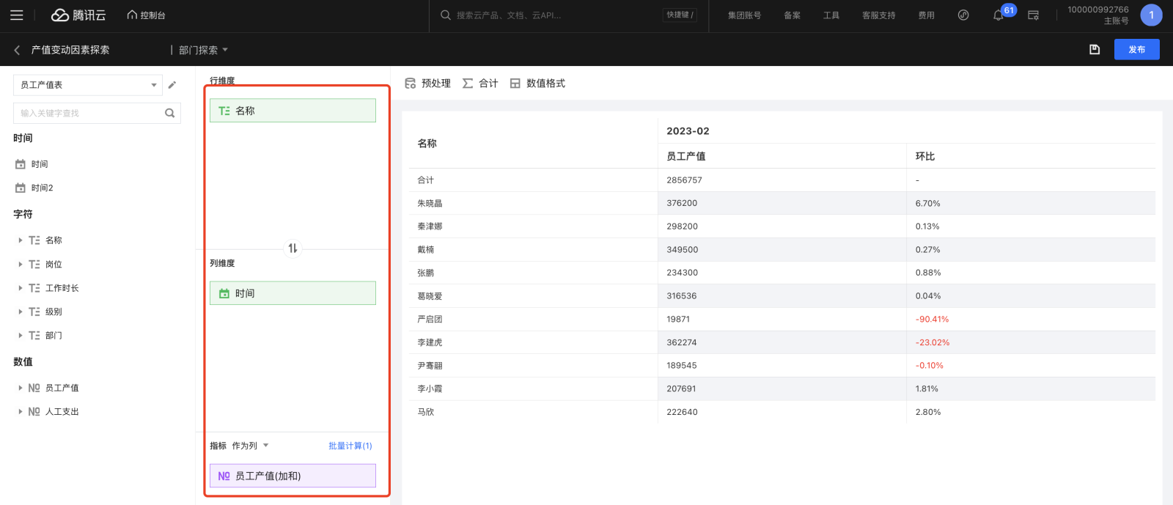Image resolution: width=1173 pixels, height=505 pixels.
Task: Click the Tencent Cloud logo
Action: tap(78, 15)
